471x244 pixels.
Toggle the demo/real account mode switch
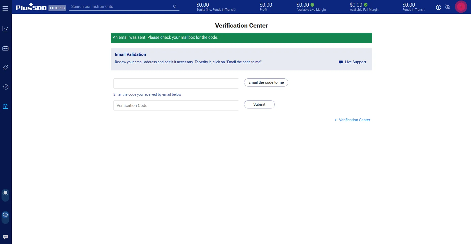(x=5, y=217)
